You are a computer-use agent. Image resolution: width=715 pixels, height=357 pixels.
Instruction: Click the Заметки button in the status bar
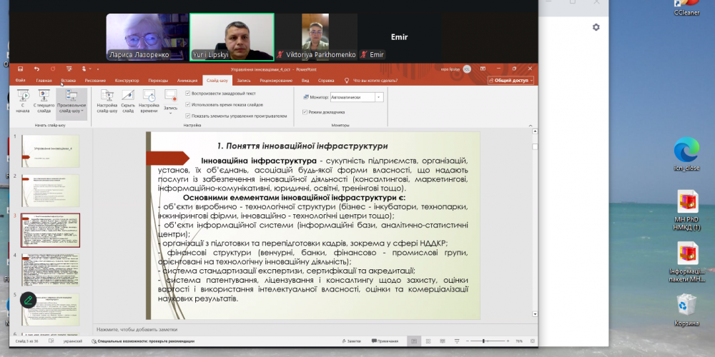pos(351,341)
